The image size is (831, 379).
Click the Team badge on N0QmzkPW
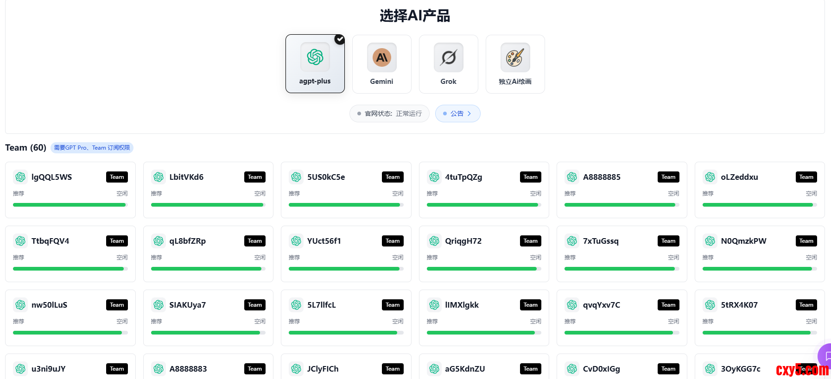pyautogui.click(x=806, y=241)
